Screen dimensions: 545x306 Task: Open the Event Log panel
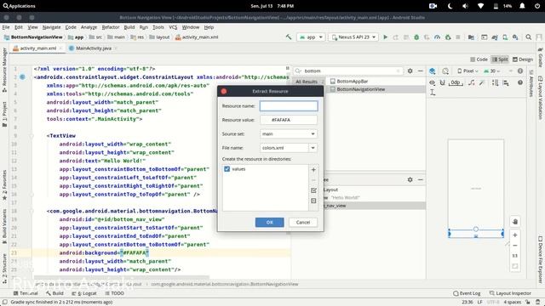467,293
